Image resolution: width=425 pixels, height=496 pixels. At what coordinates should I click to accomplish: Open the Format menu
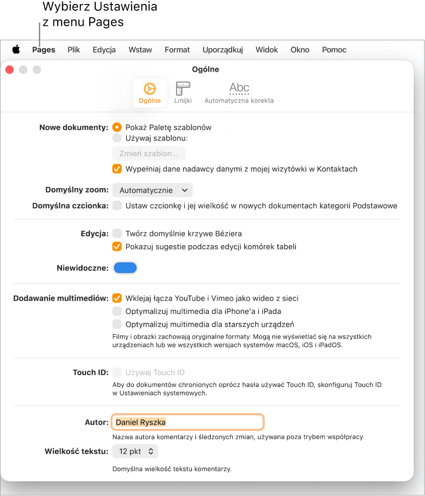coord(177,50)
